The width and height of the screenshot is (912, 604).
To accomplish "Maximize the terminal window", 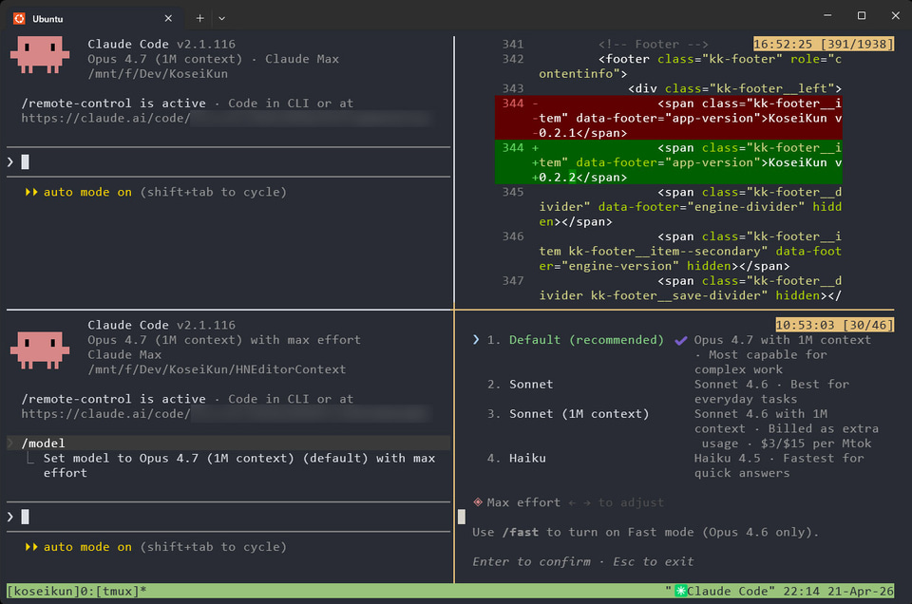I will click(862, 16).
